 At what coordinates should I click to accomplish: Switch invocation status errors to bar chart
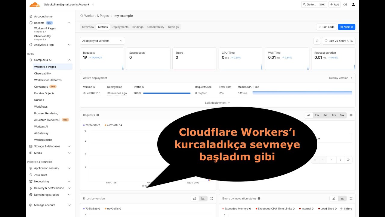point(334,198)
